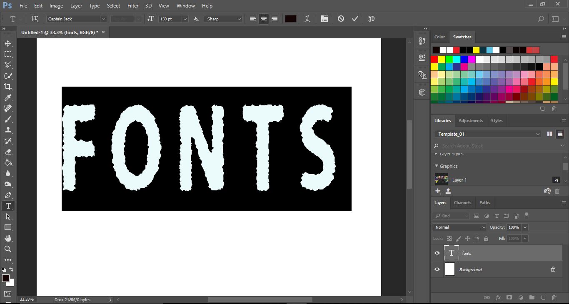Screen dimensions: 569x304
Task: Select the Eraser tool
Action: tap(8, 152)
